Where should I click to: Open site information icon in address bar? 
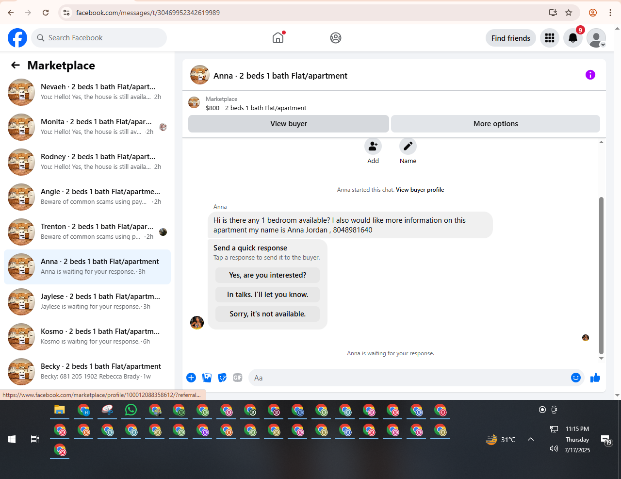[67, 13]
